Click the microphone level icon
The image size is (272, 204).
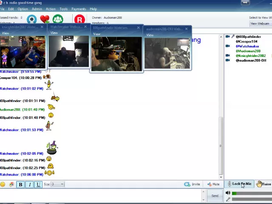228,199
